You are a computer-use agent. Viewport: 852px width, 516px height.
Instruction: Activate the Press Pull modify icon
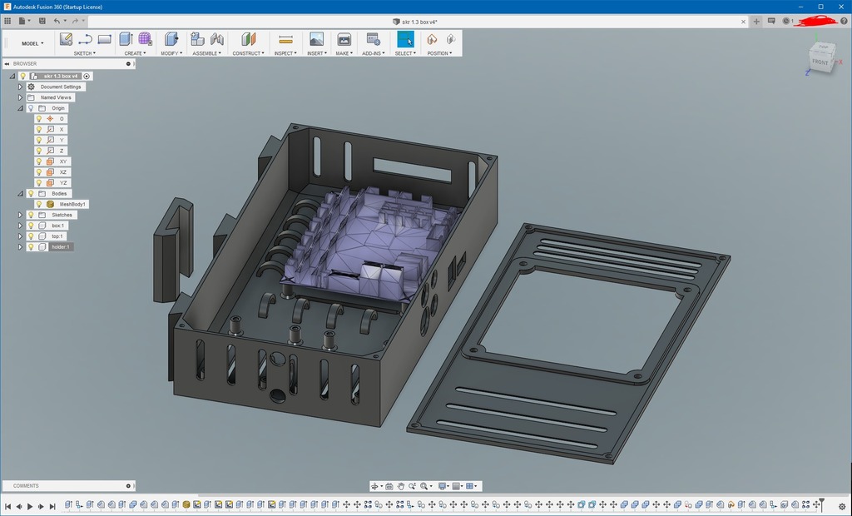click(x=171, y=39)
